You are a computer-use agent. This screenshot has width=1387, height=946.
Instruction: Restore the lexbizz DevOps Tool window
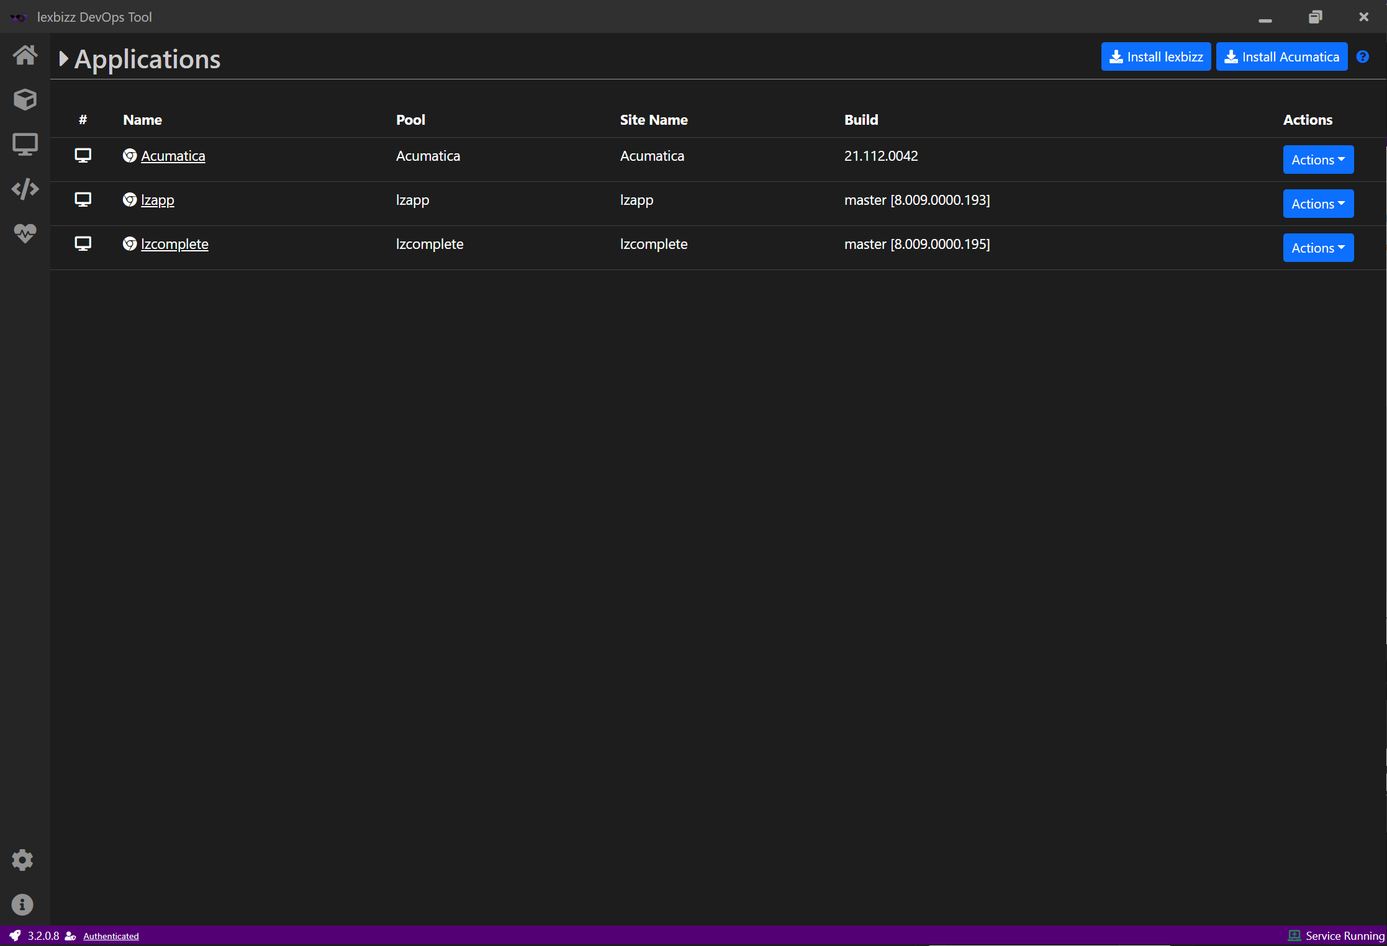[1315, 17]
